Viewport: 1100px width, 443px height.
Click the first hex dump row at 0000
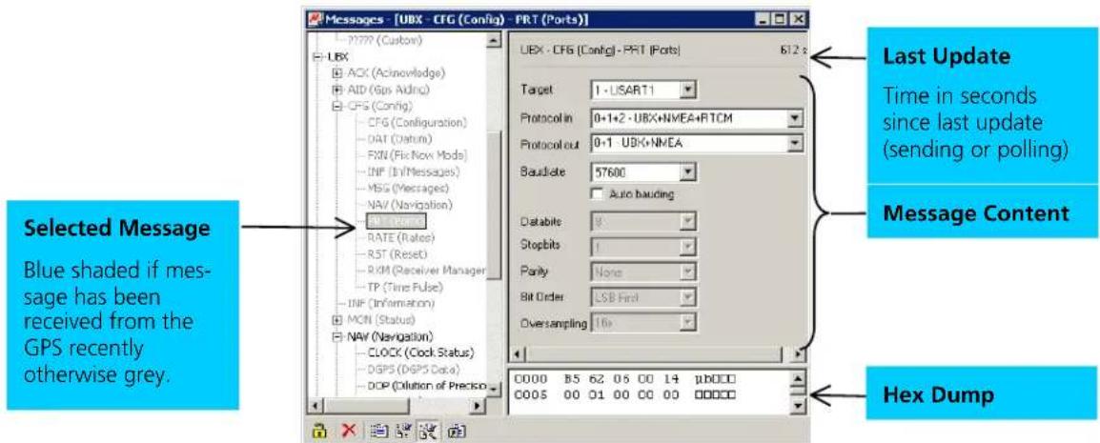coord(625,381)
